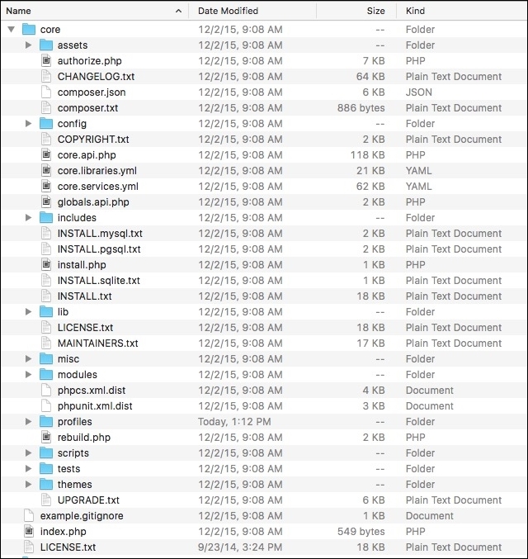Select the core folder icon
Image resolution: width=528 pixels, height=559 pixels.
click(x=29, y=29)
